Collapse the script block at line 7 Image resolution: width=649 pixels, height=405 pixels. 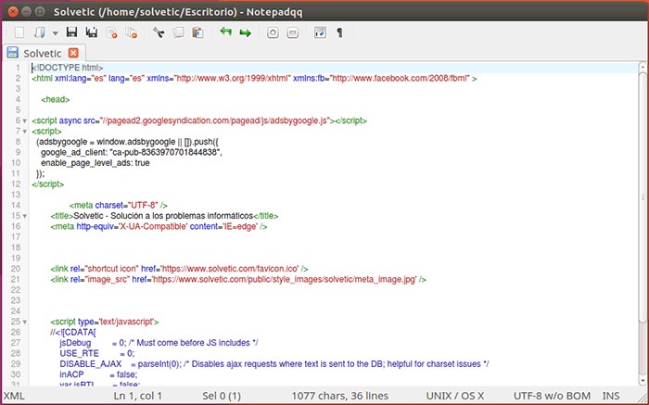(x=25, y=132)
